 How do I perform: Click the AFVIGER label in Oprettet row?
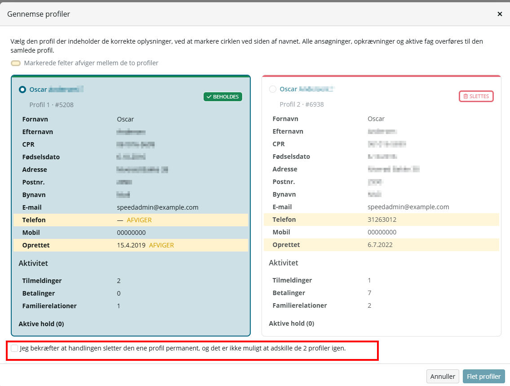click(x=161, y=245)
